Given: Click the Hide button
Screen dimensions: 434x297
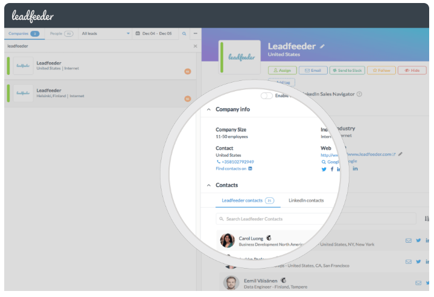Looking at the screenshot, I should (412, 70).
